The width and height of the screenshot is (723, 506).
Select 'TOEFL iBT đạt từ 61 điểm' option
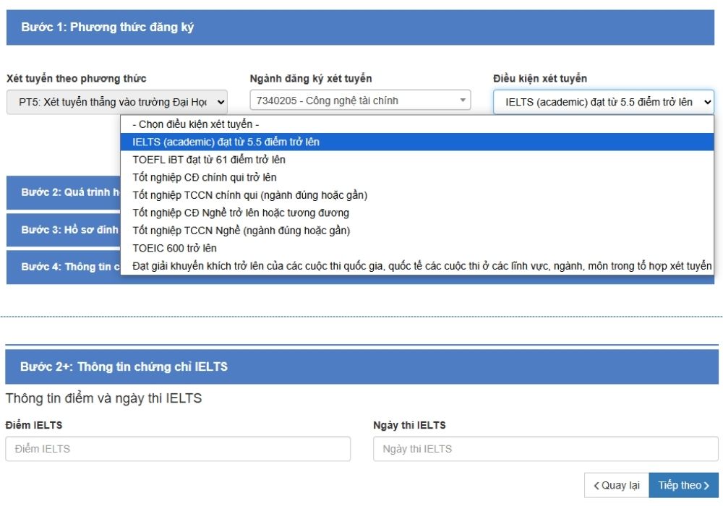pyautogui.click(x=209, y=160)
